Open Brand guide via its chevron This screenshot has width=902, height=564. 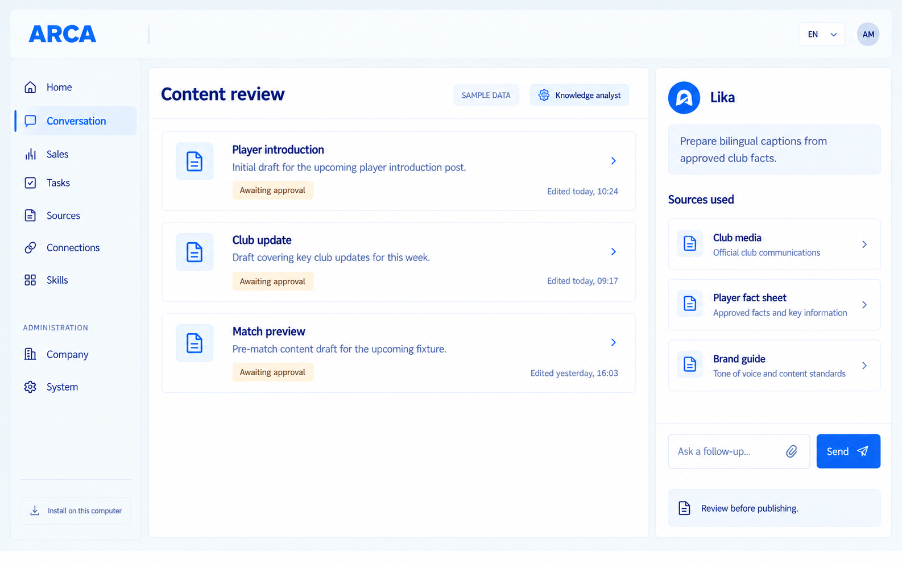[864, 366]
